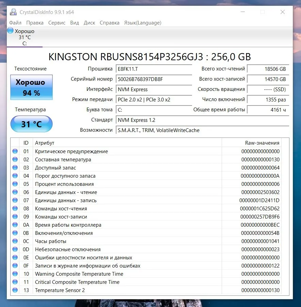Click status orb for attribute 09 Команды хост-записи
Image resolution: width=301 pixels, height=307 pixels.
click(15, 216)
